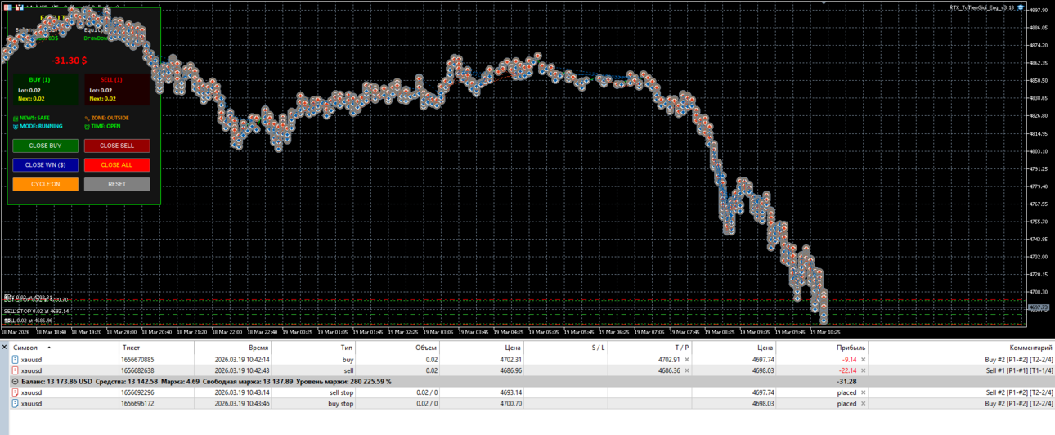
Task: Click the chart grid icon at top-left
Action: pyautogui.click(x=8, y=7)
